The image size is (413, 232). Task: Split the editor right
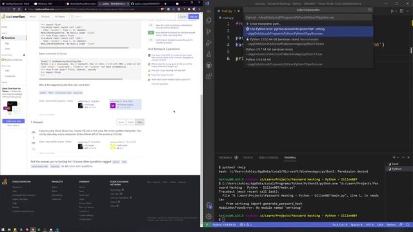pyautogui.click(x=401, y=11)
